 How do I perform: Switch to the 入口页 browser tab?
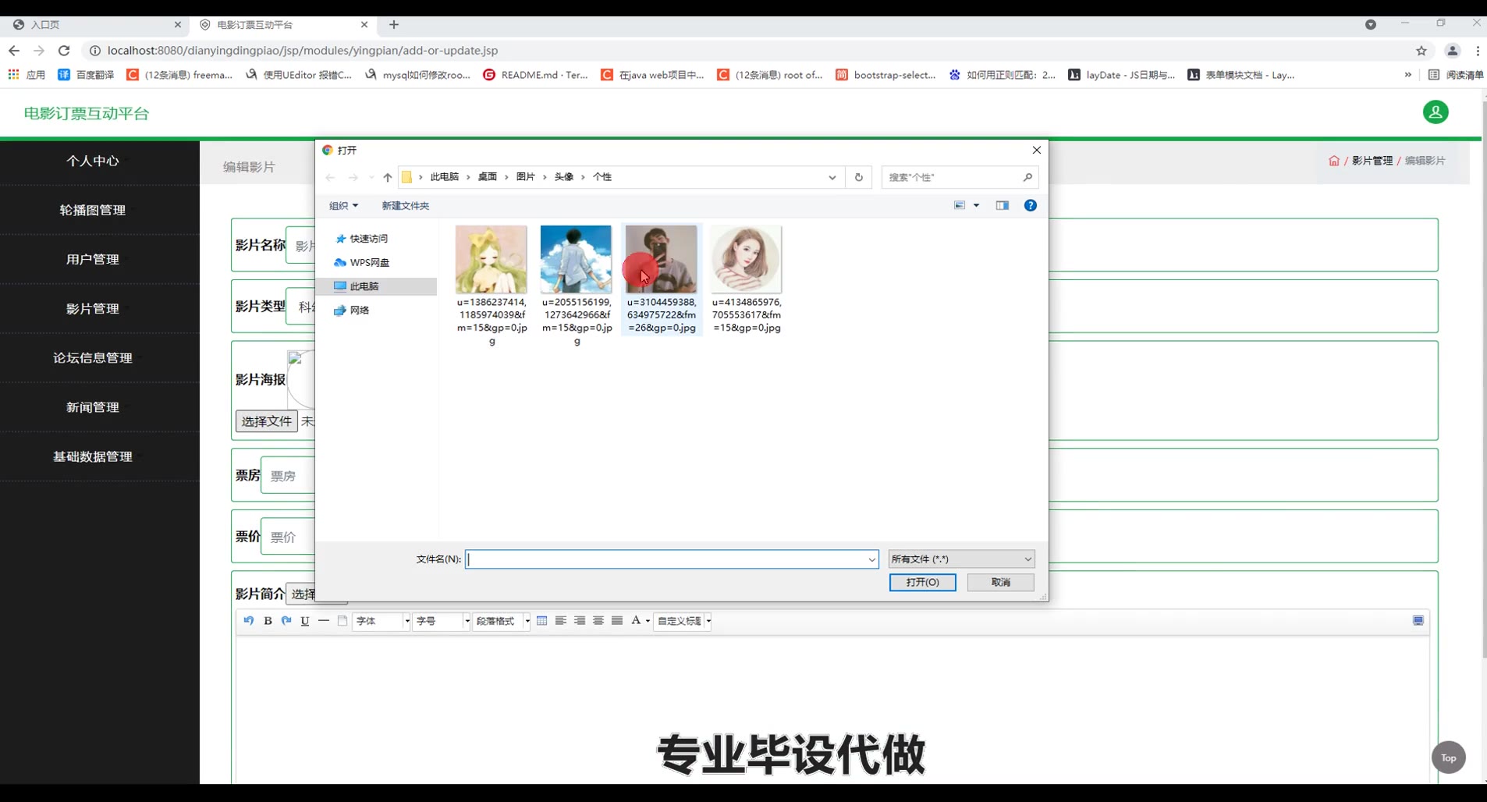94,25
